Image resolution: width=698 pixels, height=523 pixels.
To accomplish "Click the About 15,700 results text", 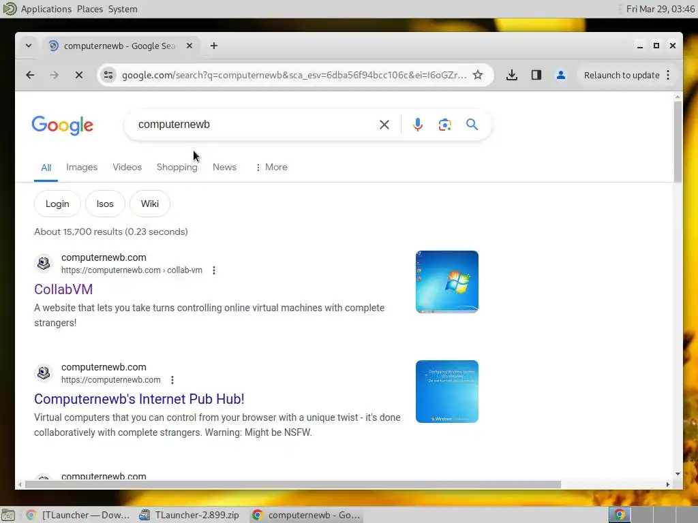I will 111,232.
